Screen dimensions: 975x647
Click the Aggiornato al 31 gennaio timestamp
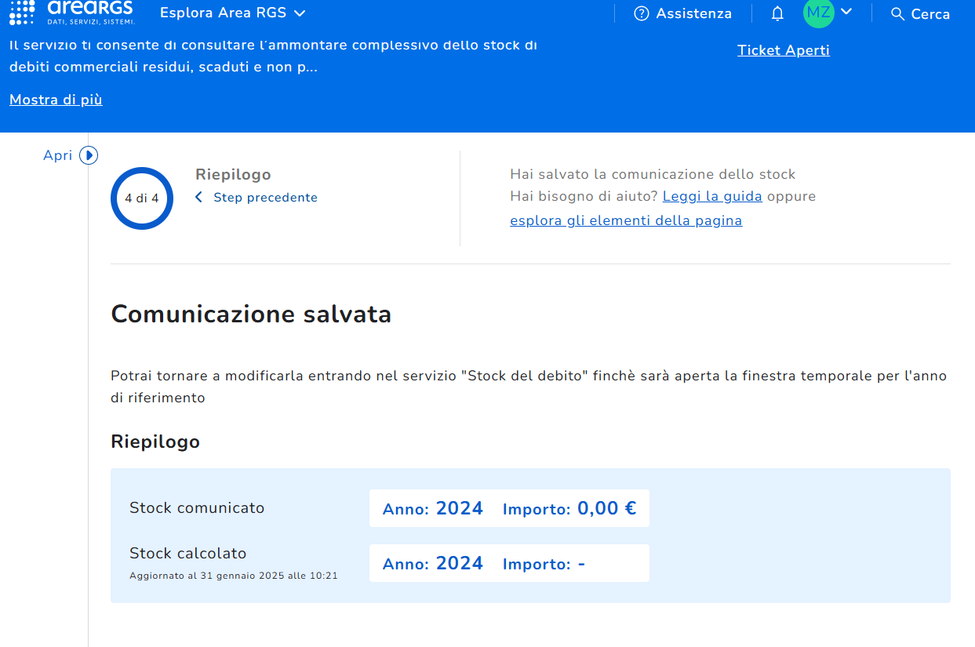click(x=233, y=576)
